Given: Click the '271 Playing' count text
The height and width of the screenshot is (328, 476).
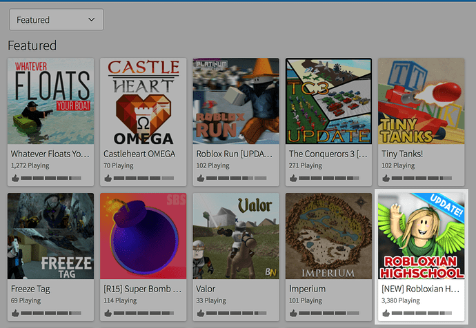Looking at the screenshot, I should [x=306, y=166].
